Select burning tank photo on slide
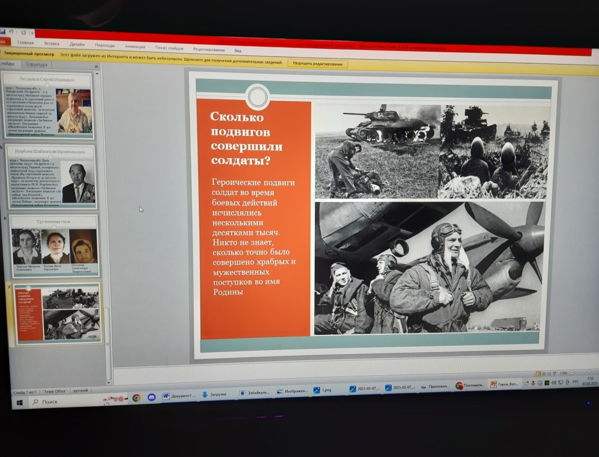 point(378,151)
